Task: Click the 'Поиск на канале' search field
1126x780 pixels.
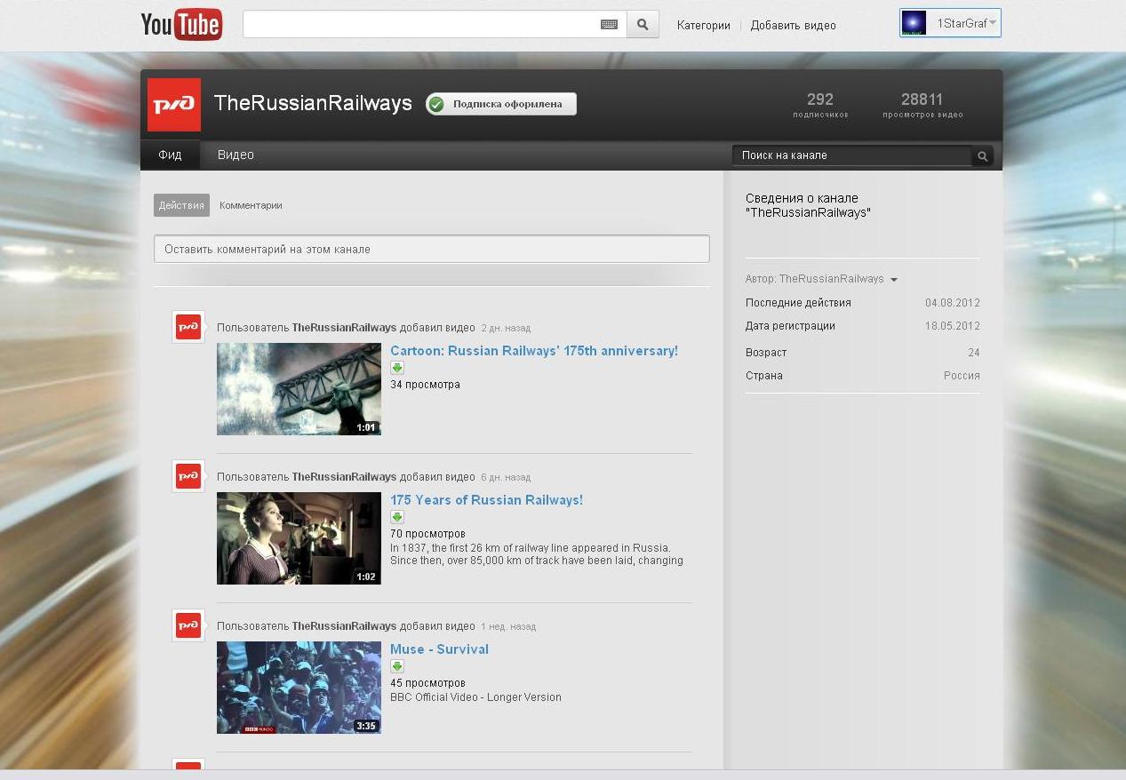Action: (852, 155)
